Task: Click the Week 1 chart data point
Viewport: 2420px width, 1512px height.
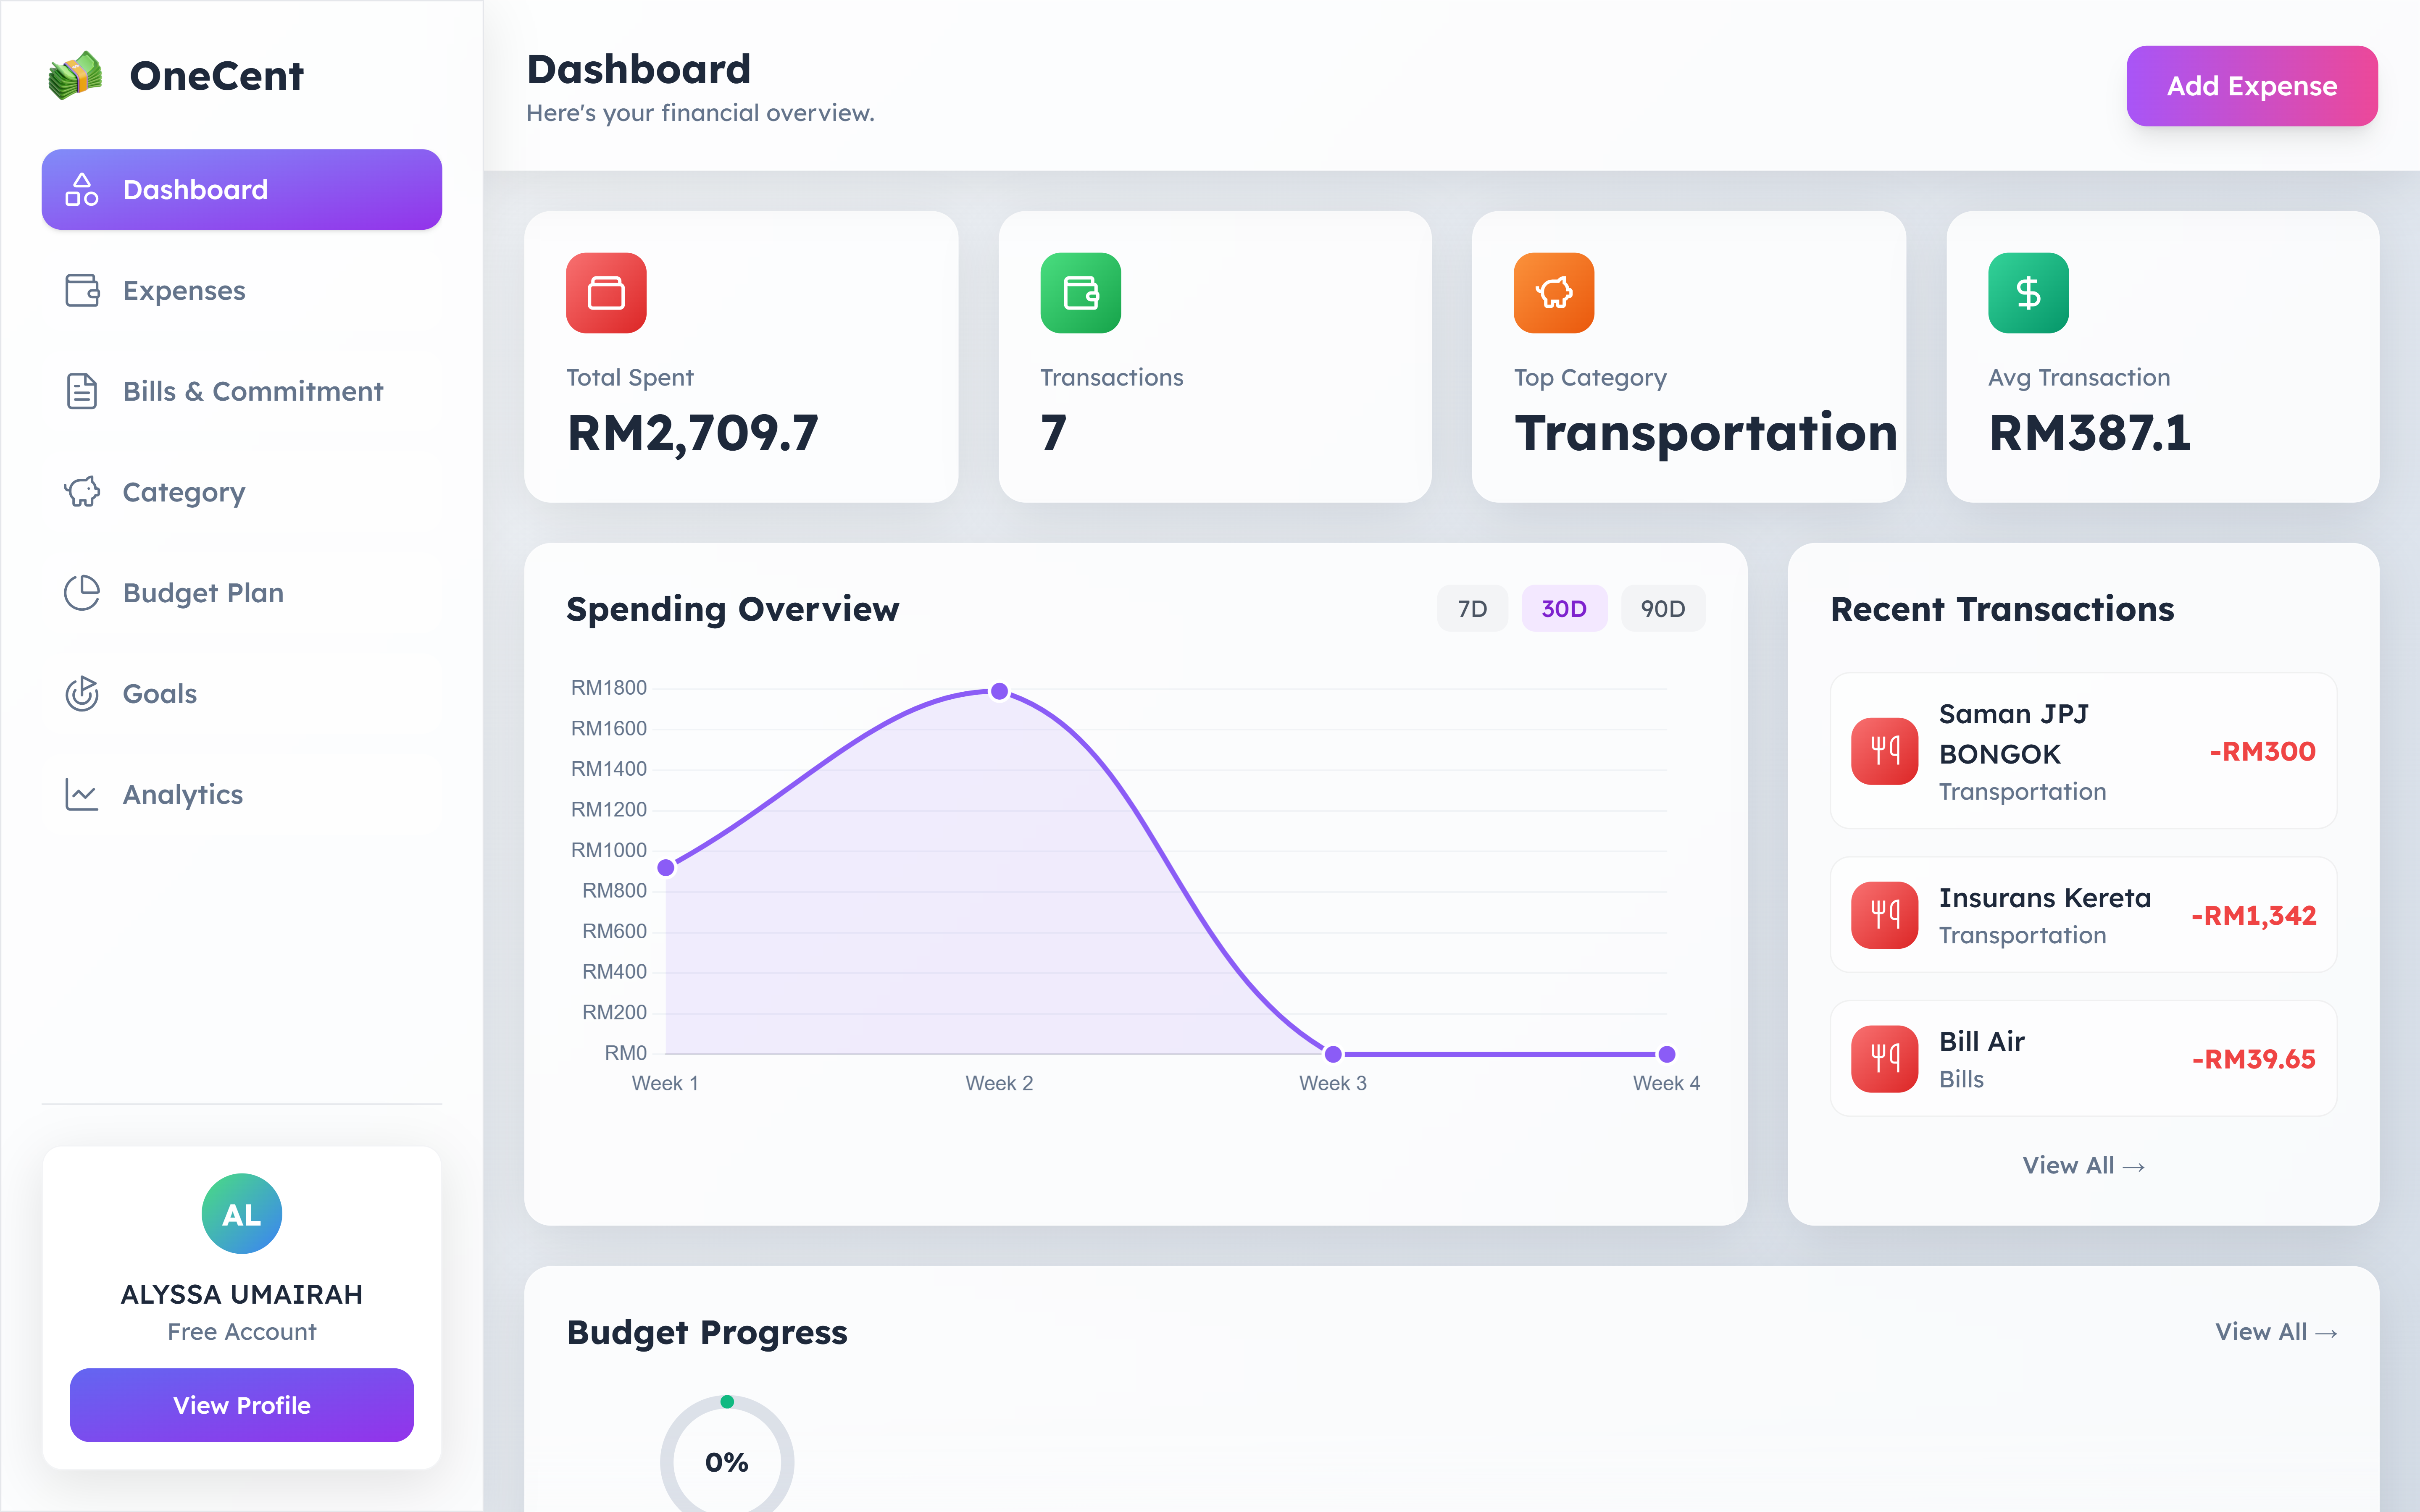Action: click(666, 868)
